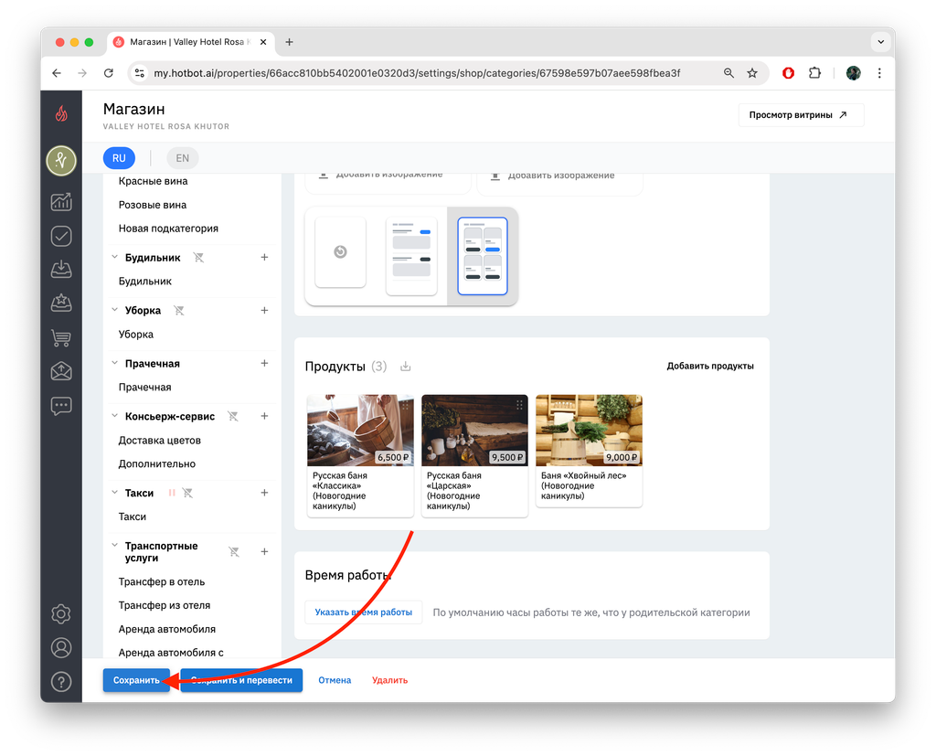Image resolution: width=936 pixels, height=756 pixels.
Task: Open the chat bubble icon in sidebar
Action: [x=61, y=406]
